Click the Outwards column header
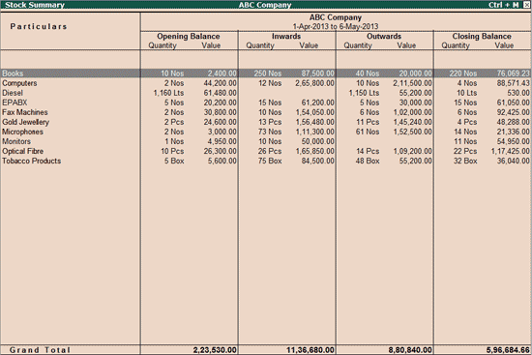The width and height of the screenshot is (532, 355). click(384, 37)
